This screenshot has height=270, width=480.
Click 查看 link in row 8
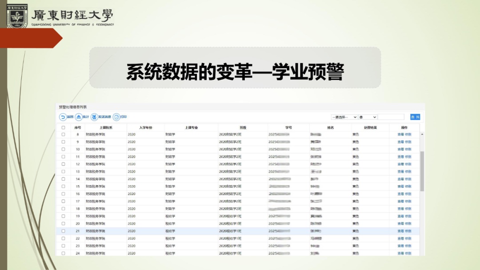(400, 134)
